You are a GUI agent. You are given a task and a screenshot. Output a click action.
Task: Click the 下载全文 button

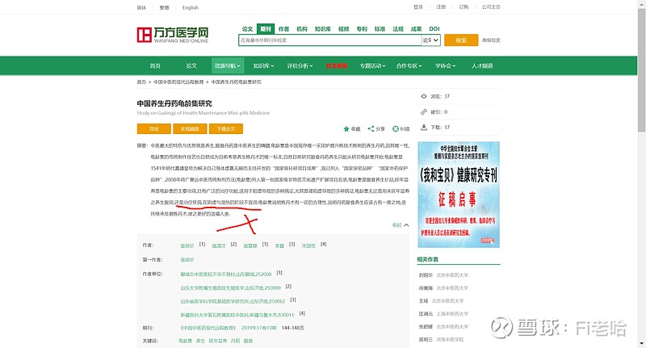tap(226, 129)
